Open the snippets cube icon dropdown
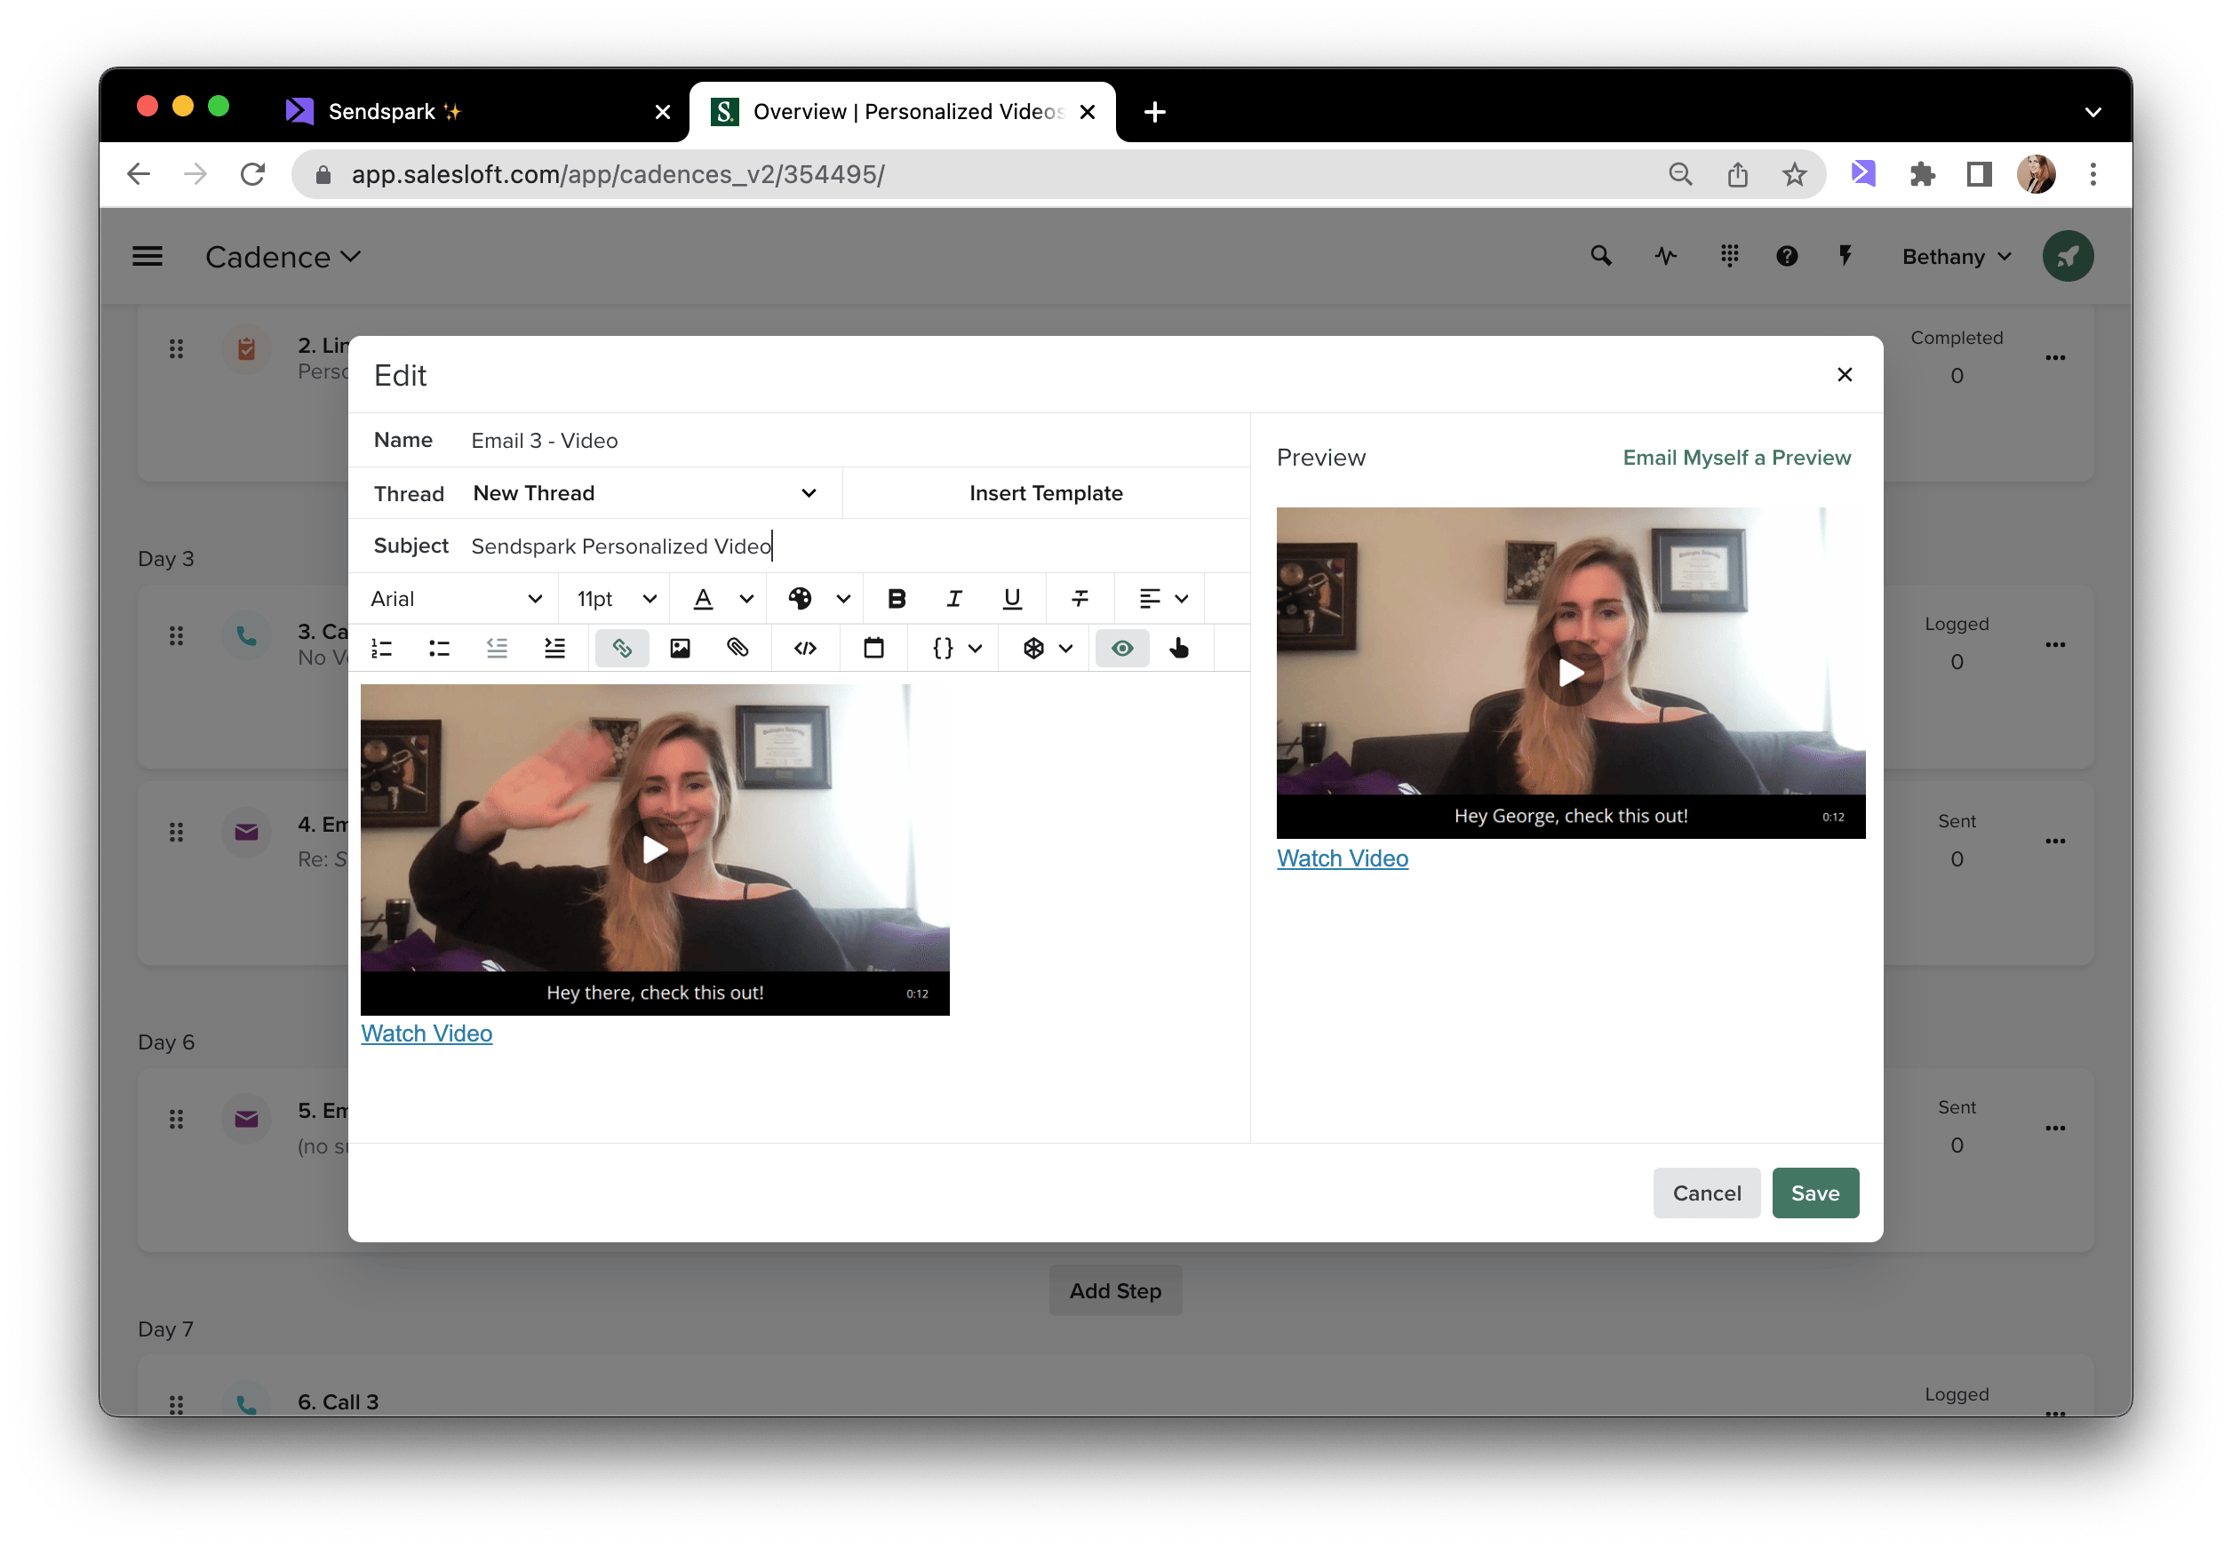The image size is (2232, 1548). tap(1048, 648)
